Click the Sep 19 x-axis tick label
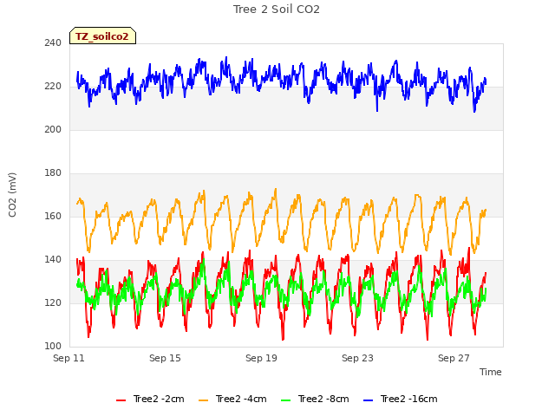The width and height of the screenshot is (555, 416). [x=261, y=358]
